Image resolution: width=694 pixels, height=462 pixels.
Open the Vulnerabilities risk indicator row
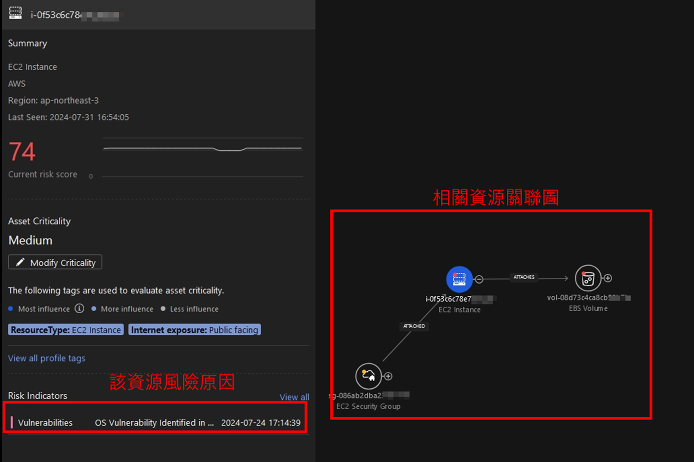[155, 422]
